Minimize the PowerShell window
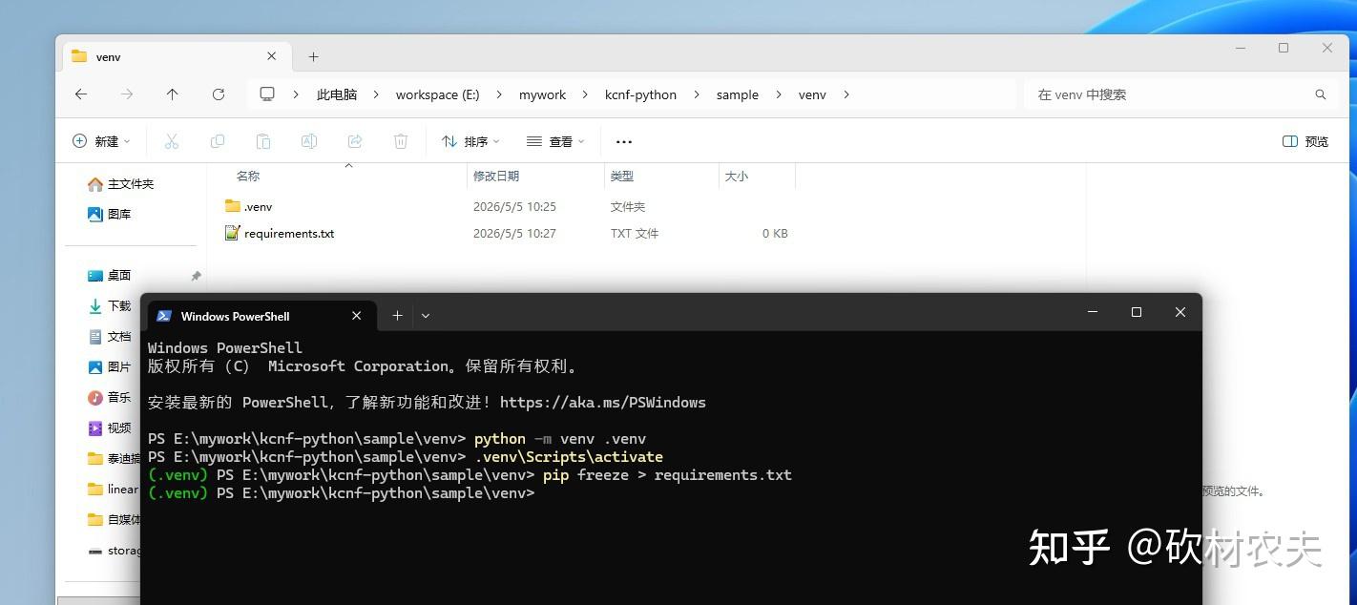The width and height of the screenshot is (1357, 605). pos(1093,312)
